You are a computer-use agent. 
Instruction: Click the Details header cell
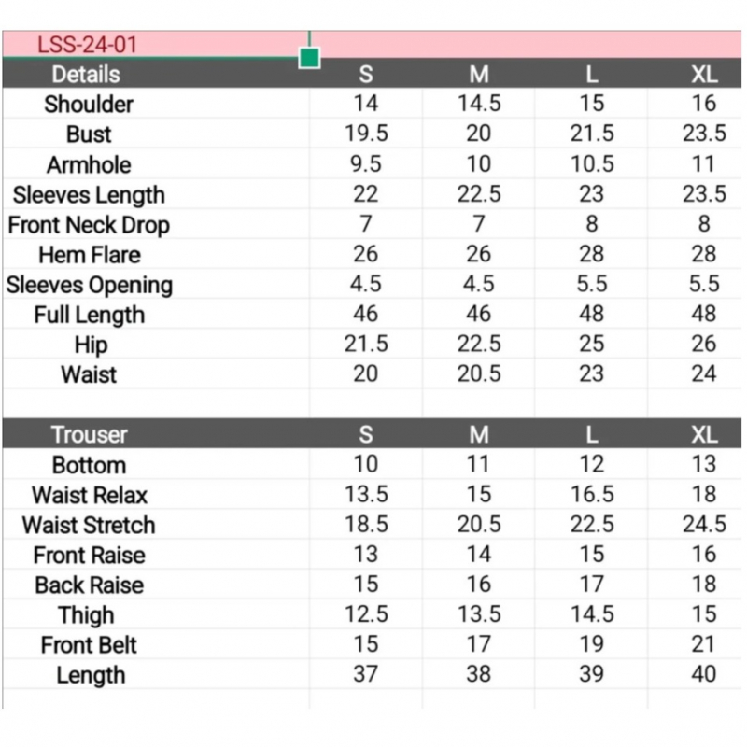(86, 74)
